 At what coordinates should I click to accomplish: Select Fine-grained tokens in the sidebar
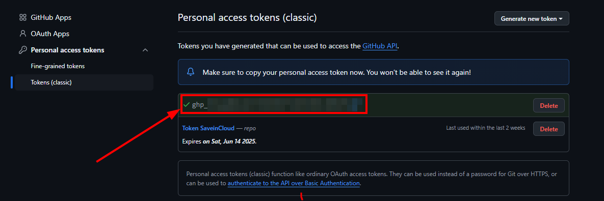click(x=58, y=66)
